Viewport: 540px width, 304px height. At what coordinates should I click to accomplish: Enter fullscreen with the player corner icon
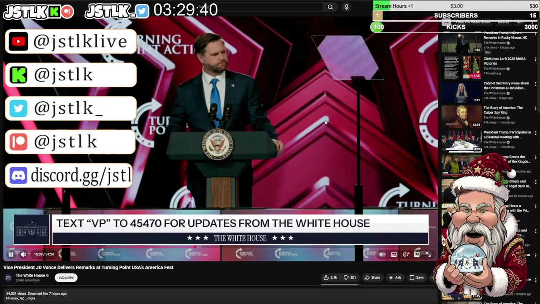click(x=428, y=254)
